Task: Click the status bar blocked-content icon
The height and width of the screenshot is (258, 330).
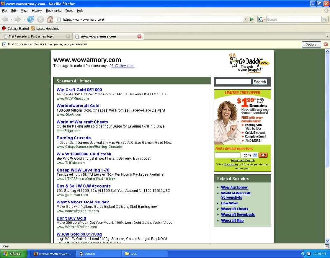Action: tap(327, 246)
